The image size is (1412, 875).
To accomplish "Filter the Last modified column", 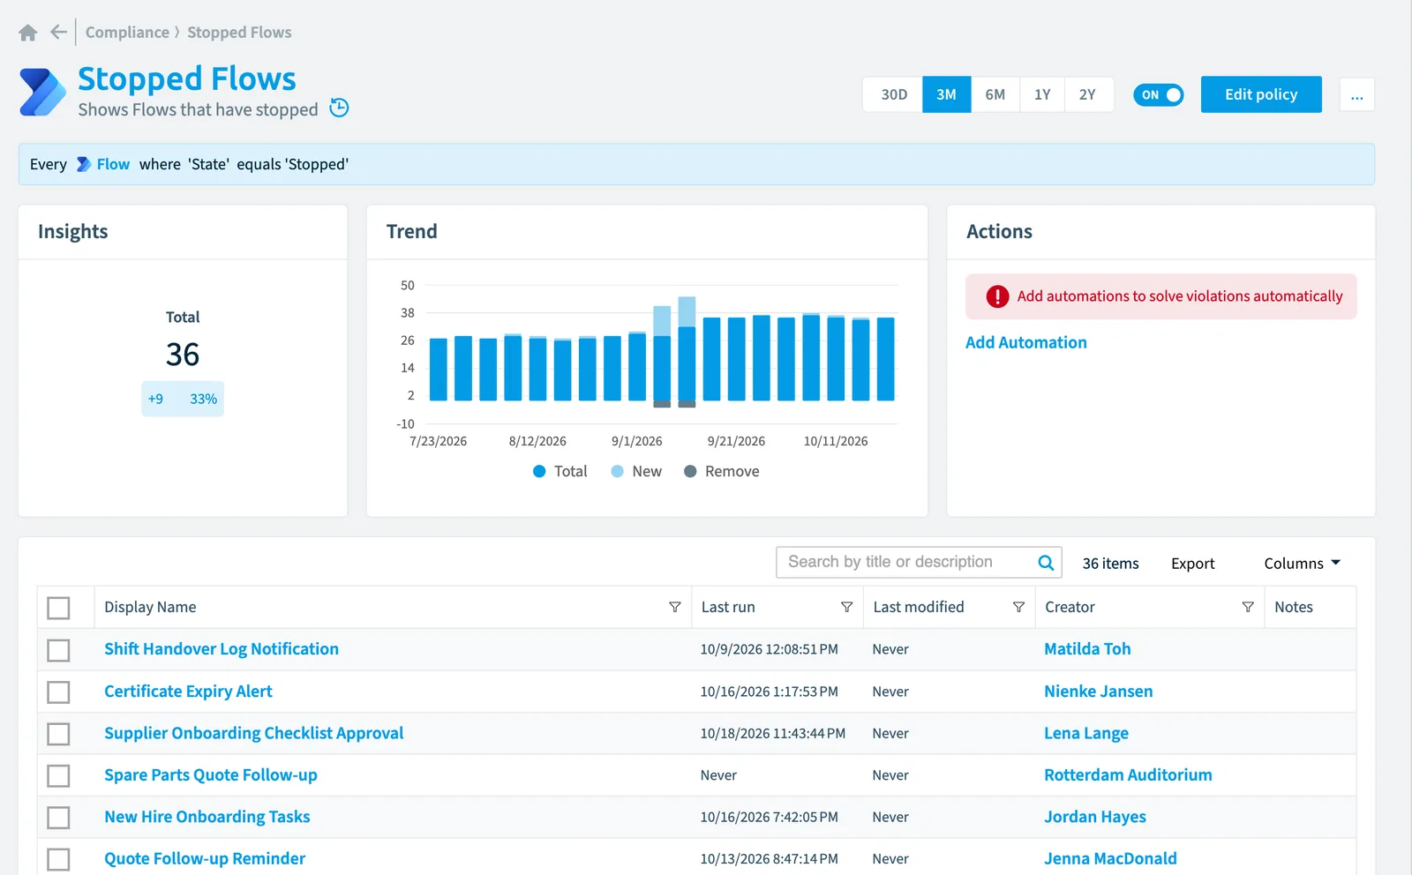I will (1018, 607).
